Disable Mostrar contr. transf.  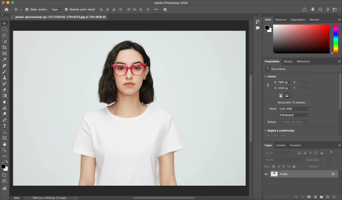(x=67, y=9)
